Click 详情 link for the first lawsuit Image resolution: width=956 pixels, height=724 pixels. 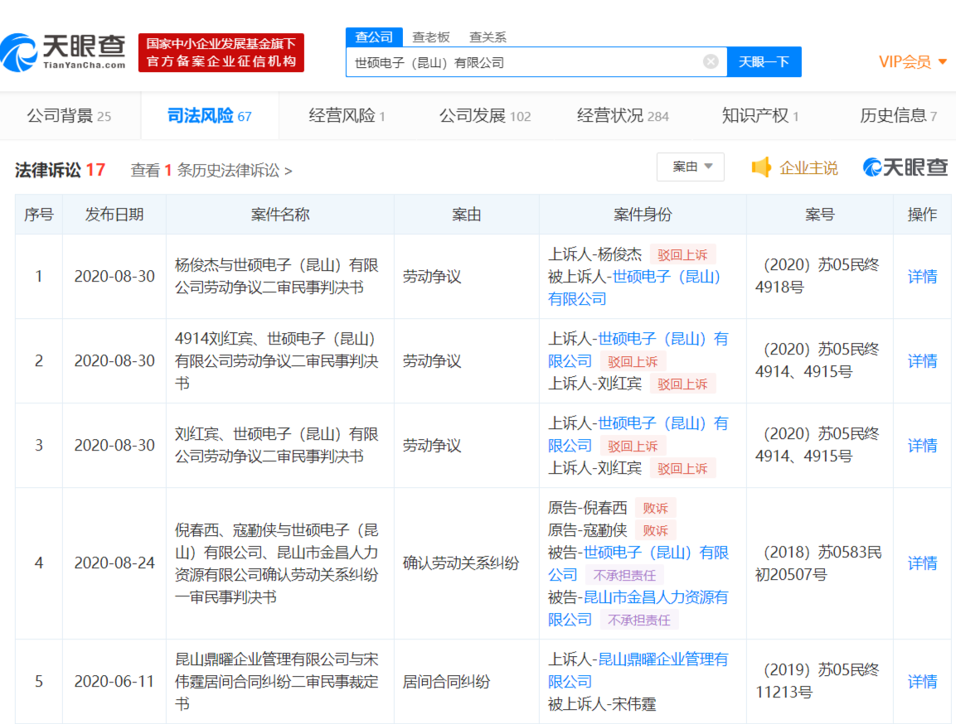coord(922,276)
